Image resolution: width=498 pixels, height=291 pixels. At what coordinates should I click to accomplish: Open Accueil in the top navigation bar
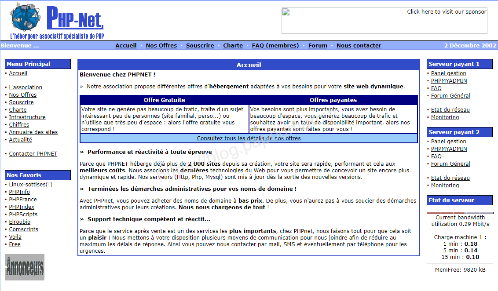(x=126, y=45)
